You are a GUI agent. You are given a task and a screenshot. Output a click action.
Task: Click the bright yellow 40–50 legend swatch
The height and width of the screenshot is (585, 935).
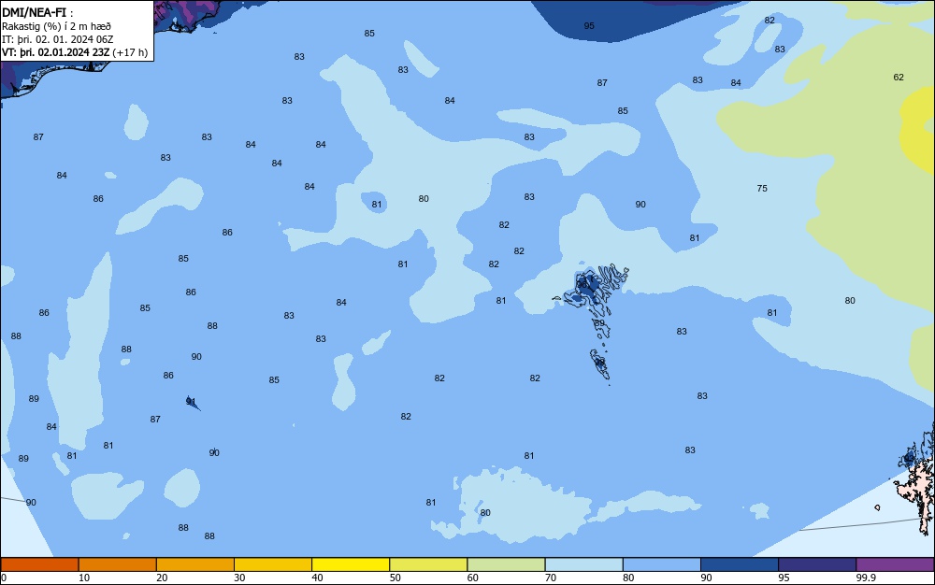(351, 564)
